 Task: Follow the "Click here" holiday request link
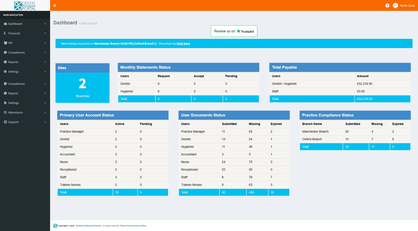tap(183, 44)
